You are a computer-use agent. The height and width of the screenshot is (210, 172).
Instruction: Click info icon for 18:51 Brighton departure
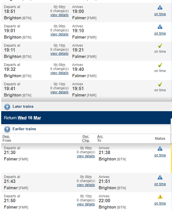click(160, 7)
